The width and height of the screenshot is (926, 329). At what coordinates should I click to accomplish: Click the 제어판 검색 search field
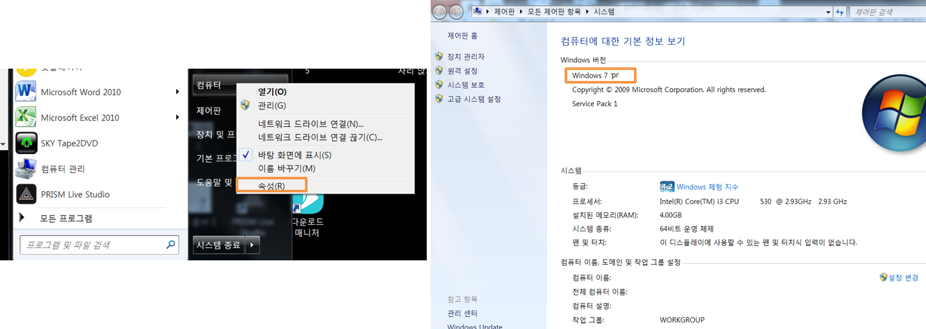(888, 12)
